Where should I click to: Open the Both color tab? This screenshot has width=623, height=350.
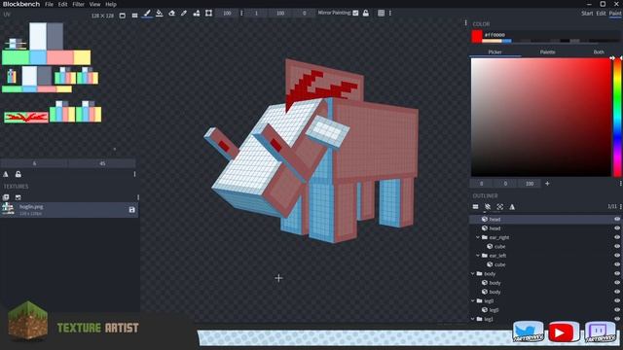pyautogui.click(x=599, y=52)
